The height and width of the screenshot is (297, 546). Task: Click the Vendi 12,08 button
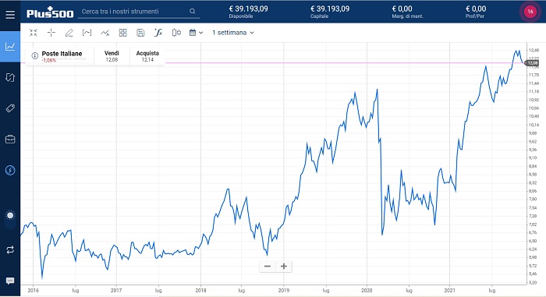click(x=112, y=56)
